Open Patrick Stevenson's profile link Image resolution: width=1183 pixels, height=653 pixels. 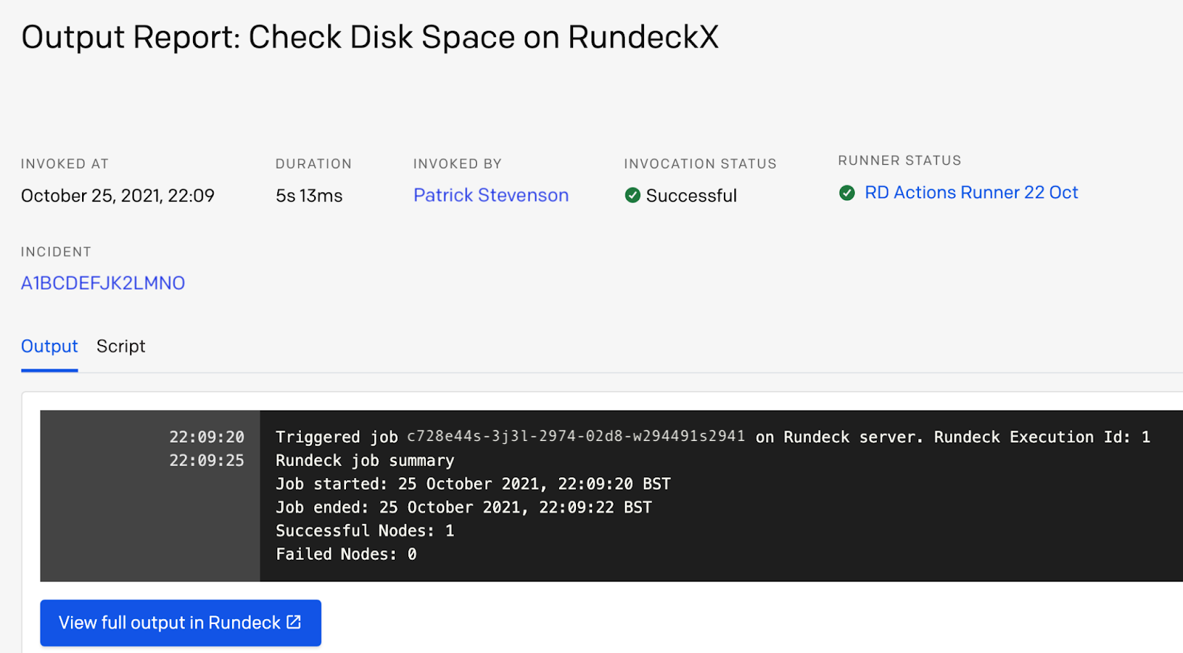(491, 195)
